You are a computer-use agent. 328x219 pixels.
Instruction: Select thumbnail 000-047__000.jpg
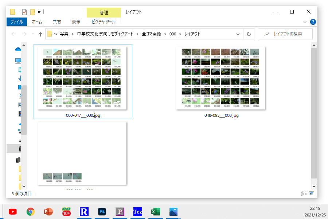82,78
